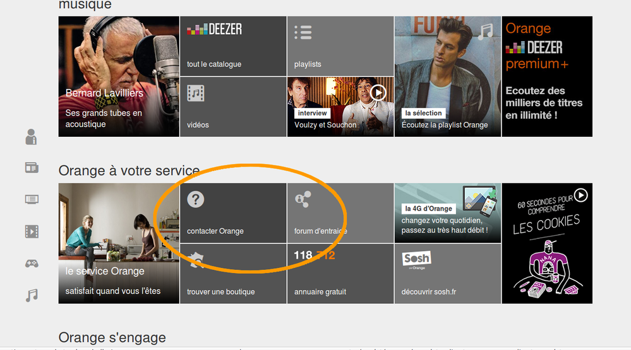
Task: Click the forum share icon
Action: coord(303,199)
